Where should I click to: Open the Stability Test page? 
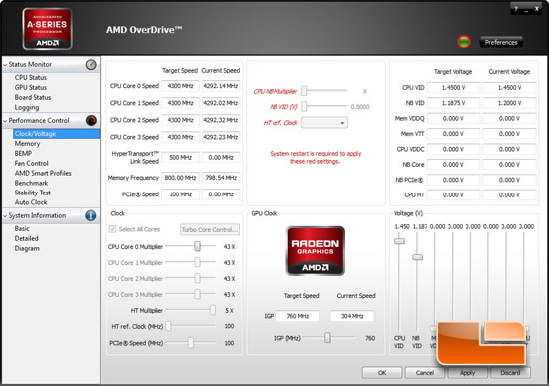pyautogui.click(x=32, y=193)
